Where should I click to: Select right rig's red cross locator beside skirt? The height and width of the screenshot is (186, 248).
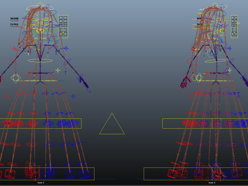click(x=191, y=96)
